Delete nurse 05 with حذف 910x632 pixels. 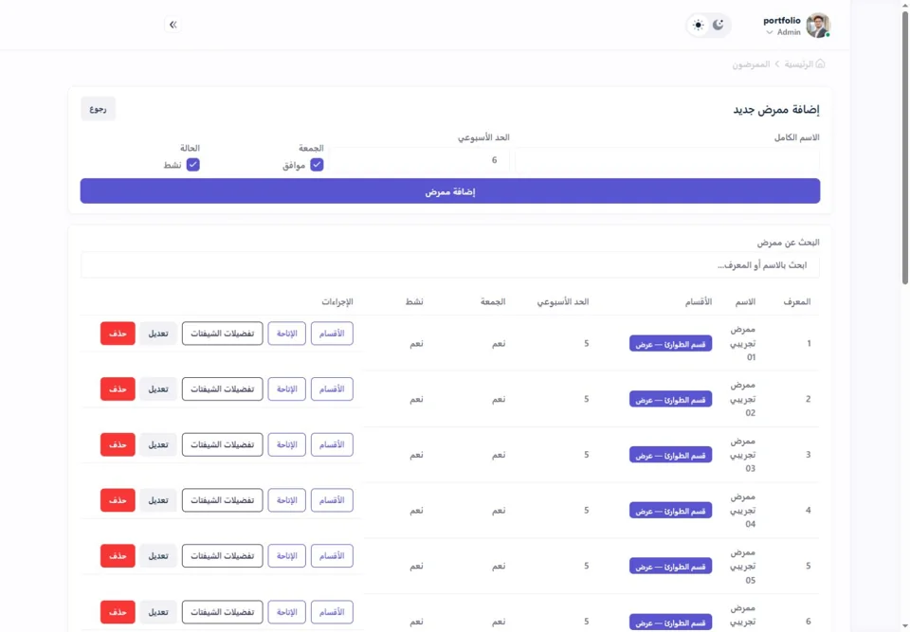118,556
